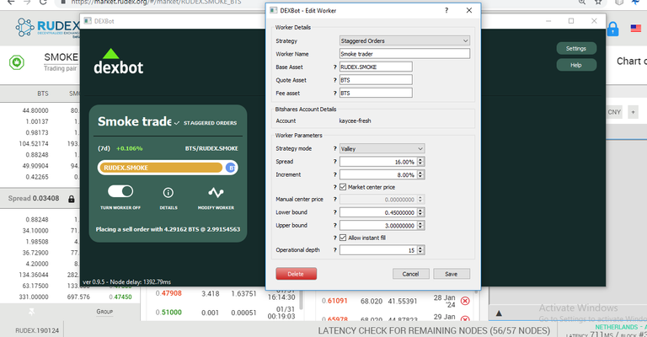The width and height of the screenshot is (647, 337).
Task: Click the Save button
Action: coord(451,274)
